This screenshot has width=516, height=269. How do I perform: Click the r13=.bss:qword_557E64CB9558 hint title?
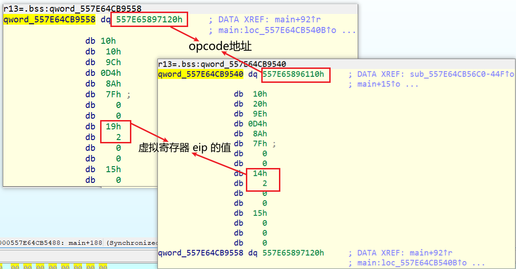(x=72, y=8)
